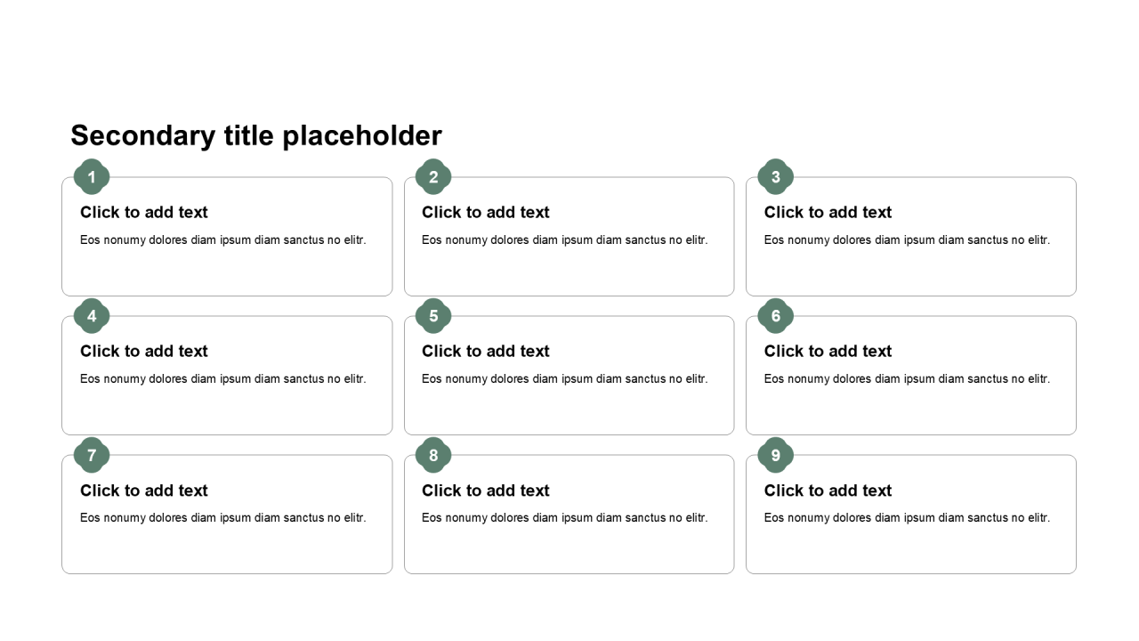1139x641 pixels.
Task: Click the body paragraph in card 1
Action: click(222, 239)
